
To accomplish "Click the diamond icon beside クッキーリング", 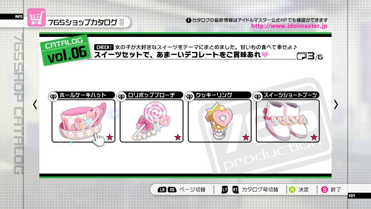I will 190,97.
